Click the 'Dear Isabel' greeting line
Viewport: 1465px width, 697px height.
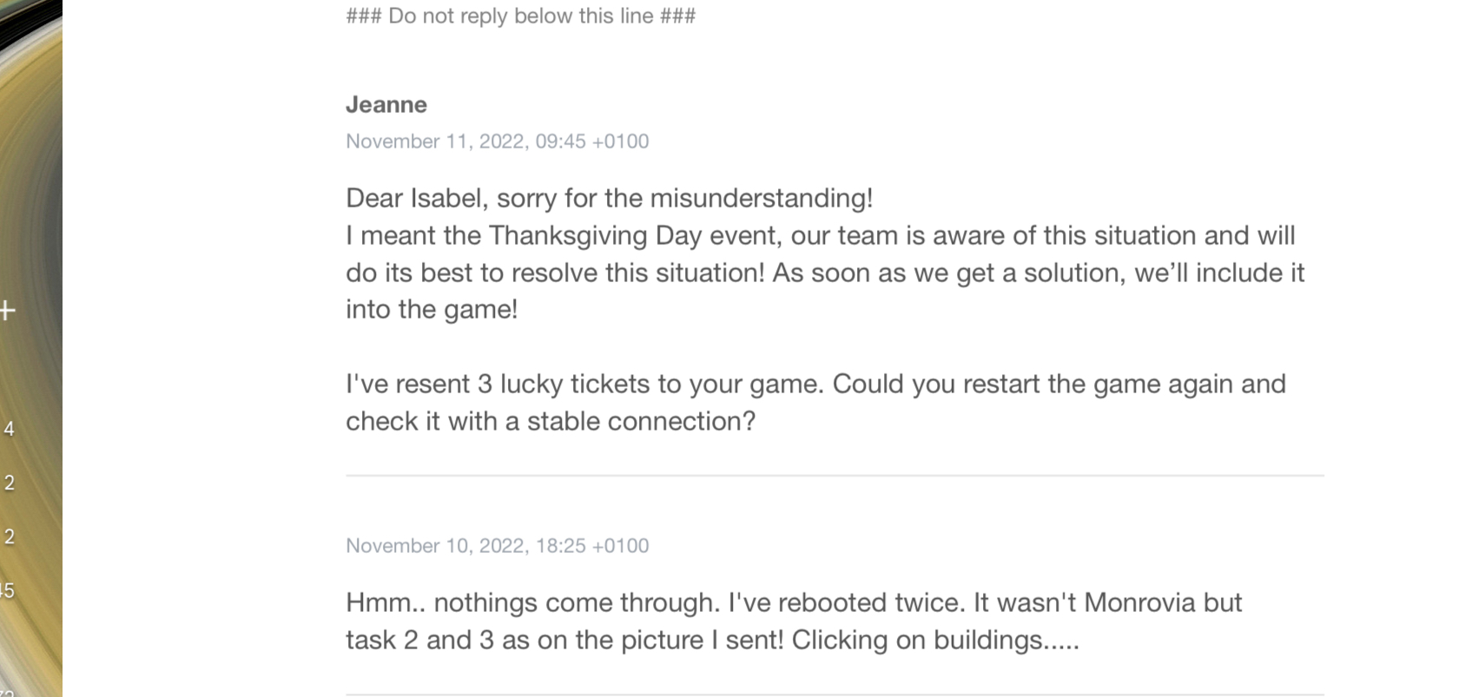click(609, 199)
